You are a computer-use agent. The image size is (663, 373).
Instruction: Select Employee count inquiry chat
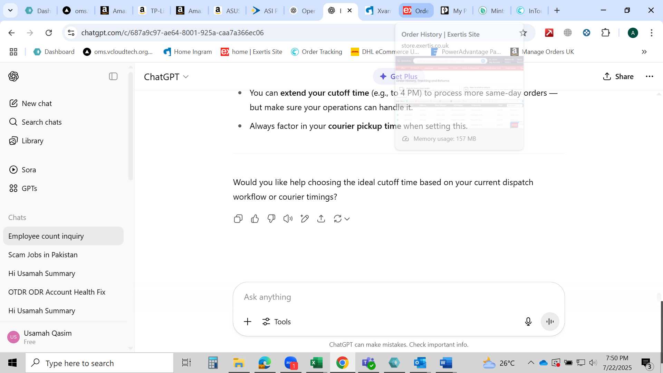click(63, 236)
